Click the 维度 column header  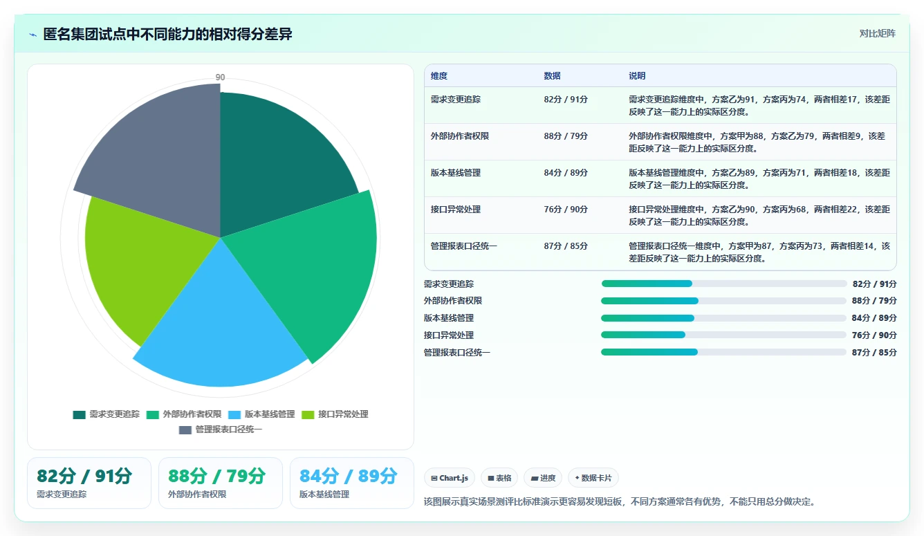point(439,76)
